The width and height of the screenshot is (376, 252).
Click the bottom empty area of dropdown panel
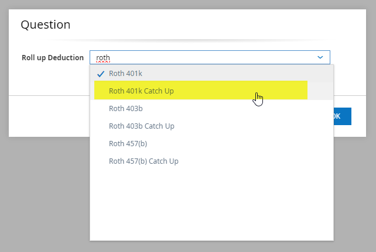click(211, 228)
